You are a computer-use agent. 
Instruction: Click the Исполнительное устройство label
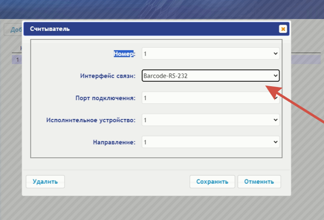point(91,120)
